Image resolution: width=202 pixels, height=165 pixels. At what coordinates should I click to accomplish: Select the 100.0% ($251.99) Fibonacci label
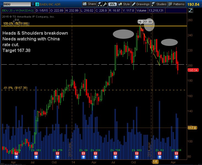pos(16,23)
